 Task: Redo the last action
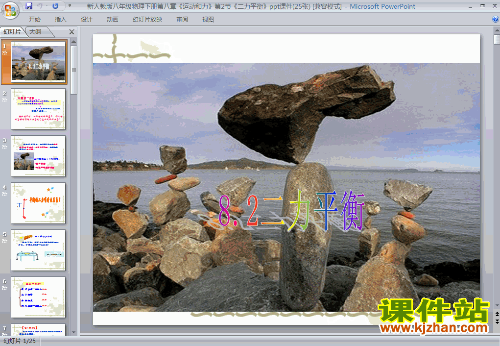tap(55, 6)
